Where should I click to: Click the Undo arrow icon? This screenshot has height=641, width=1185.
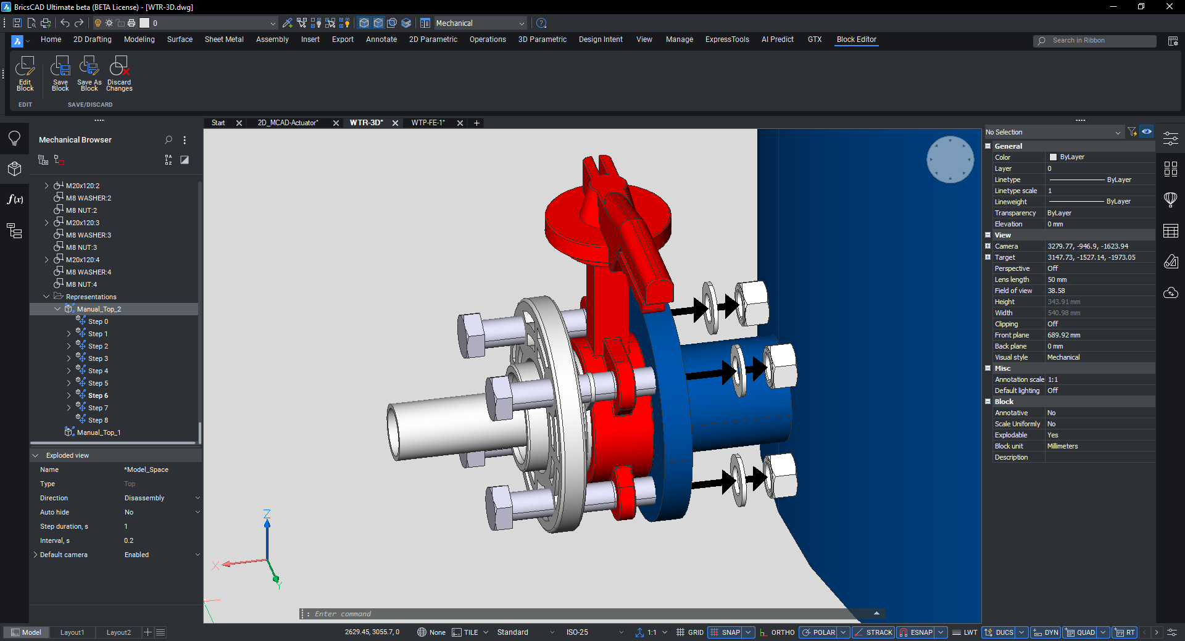click(x=65, y=23)
